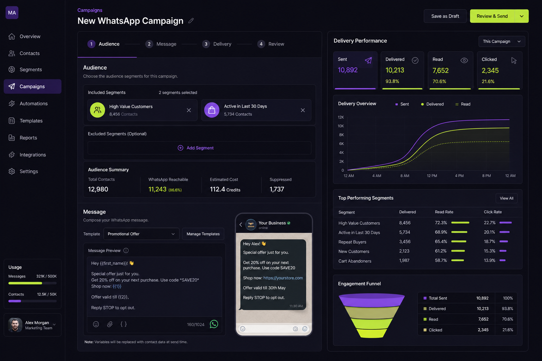The height and width of the screenshot is (361, 542).
Task: Click the 160/1024 character counter
Action: point(196,324)
